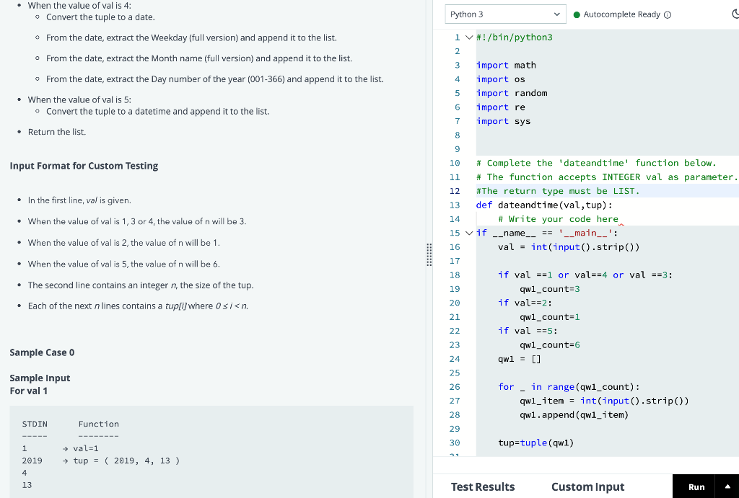Expand Run options with the arrow button
This screenshot has width=739, height=498.
click(x=728, y=486)
